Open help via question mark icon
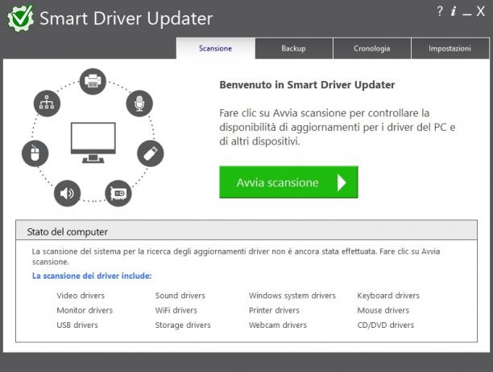Screen dimensions: 493x372 [x=440, y=11]
